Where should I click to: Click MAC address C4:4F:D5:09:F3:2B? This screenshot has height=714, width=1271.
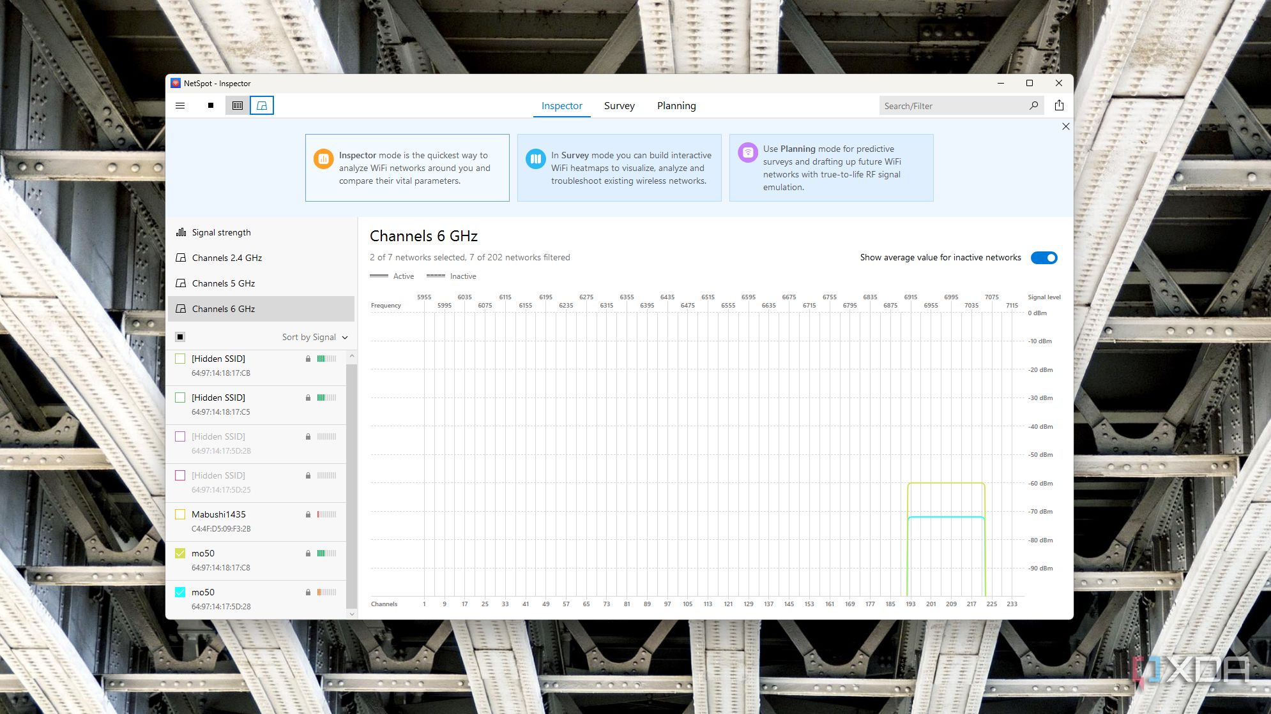(221, 529)
